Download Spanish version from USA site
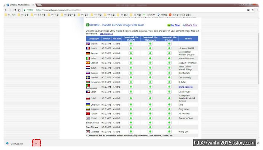This screenshot has height=150, width=263. pyautogui.click(x=131, y=63)
